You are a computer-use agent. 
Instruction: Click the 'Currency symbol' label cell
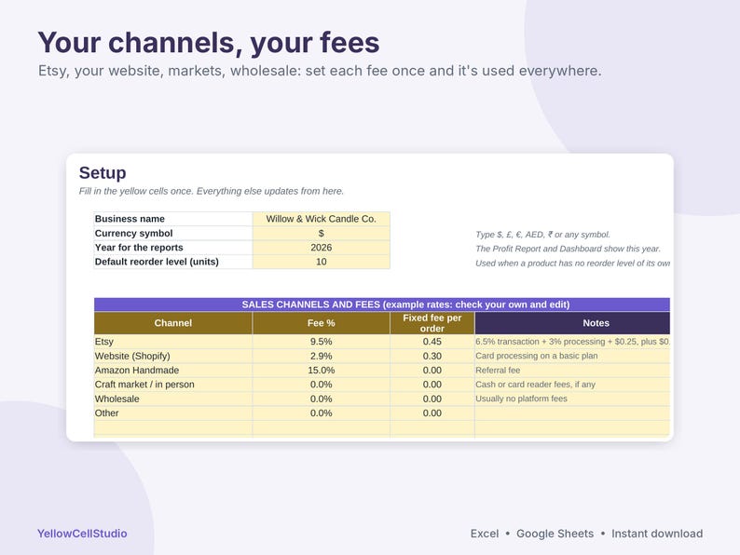[x=173, y=234]
